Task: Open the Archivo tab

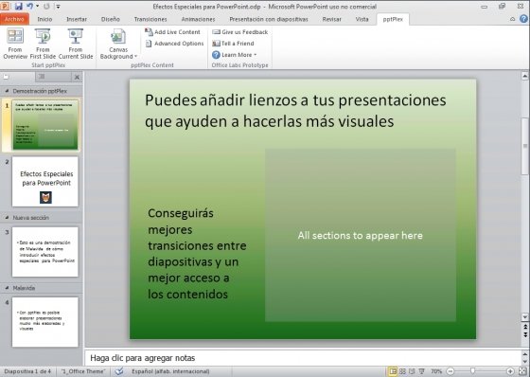Action: [14, 19]
